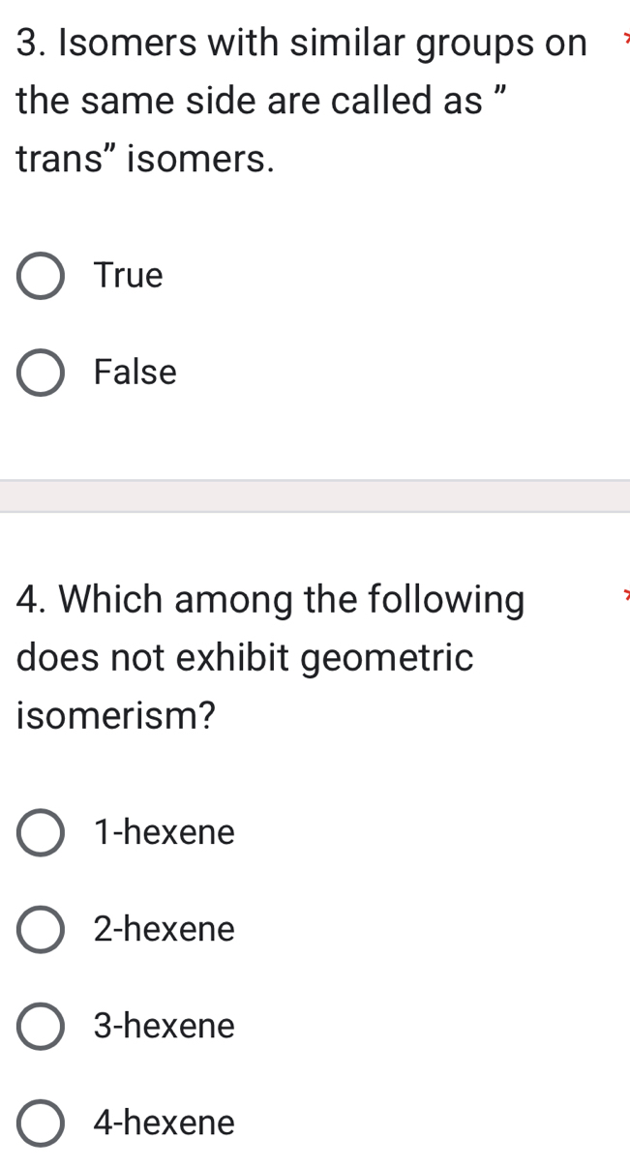Click the 2-hexene option label text
Image resolution: width=630 pixels, height=1168 pixels.
(164, 929)
